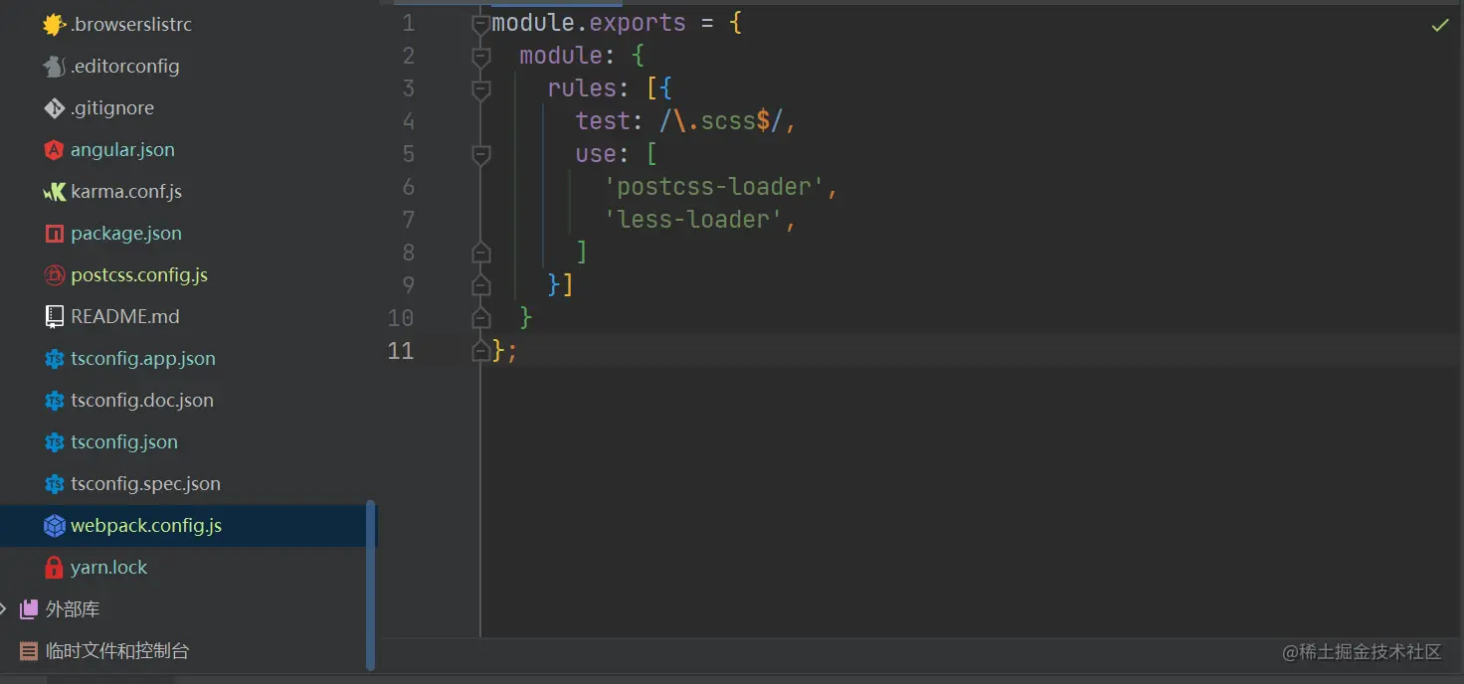Screen dimensions: 1464x684
Task: Click the 外部库 library icon
Action: point(29,609)
